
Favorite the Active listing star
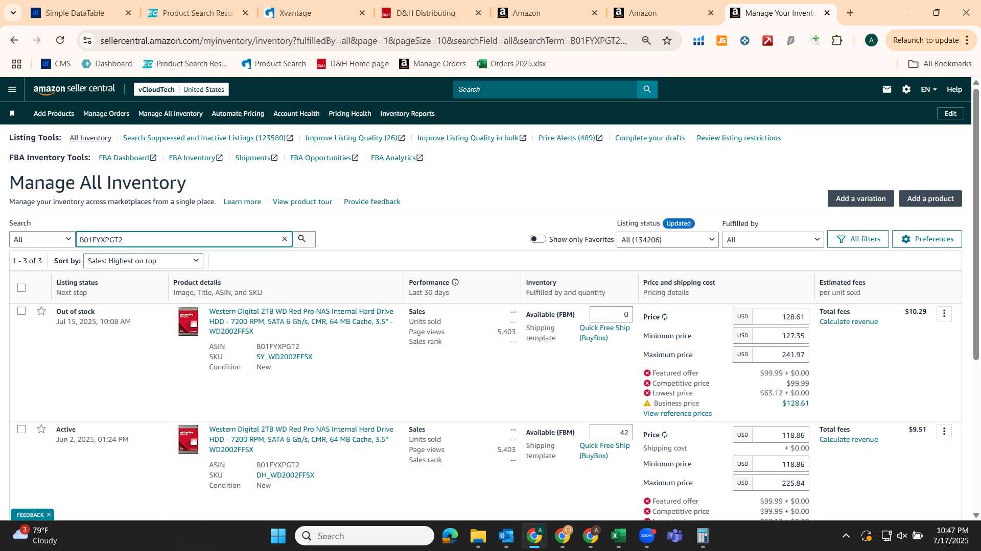(x=41, y=429)
